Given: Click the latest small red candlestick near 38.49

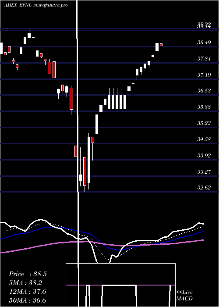Looking at the screenshot, I should pos(161,44).
